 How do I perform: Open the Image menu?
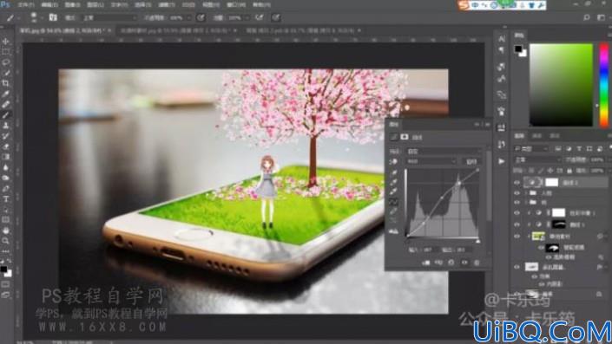pos(72,5)
